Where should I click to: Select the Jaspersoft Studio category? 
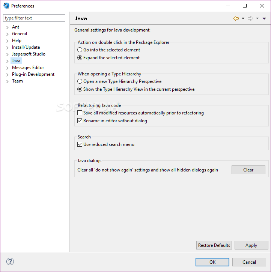(29, 54)
